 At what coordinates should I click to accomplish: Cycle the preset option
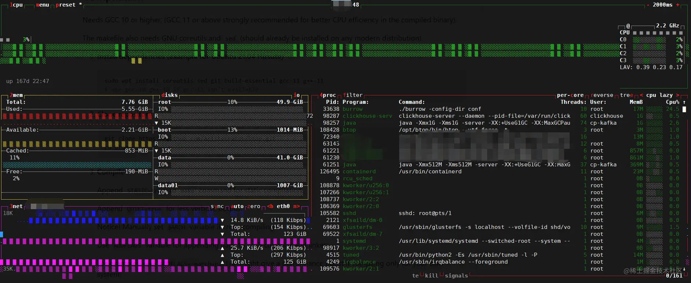(69, 5)
